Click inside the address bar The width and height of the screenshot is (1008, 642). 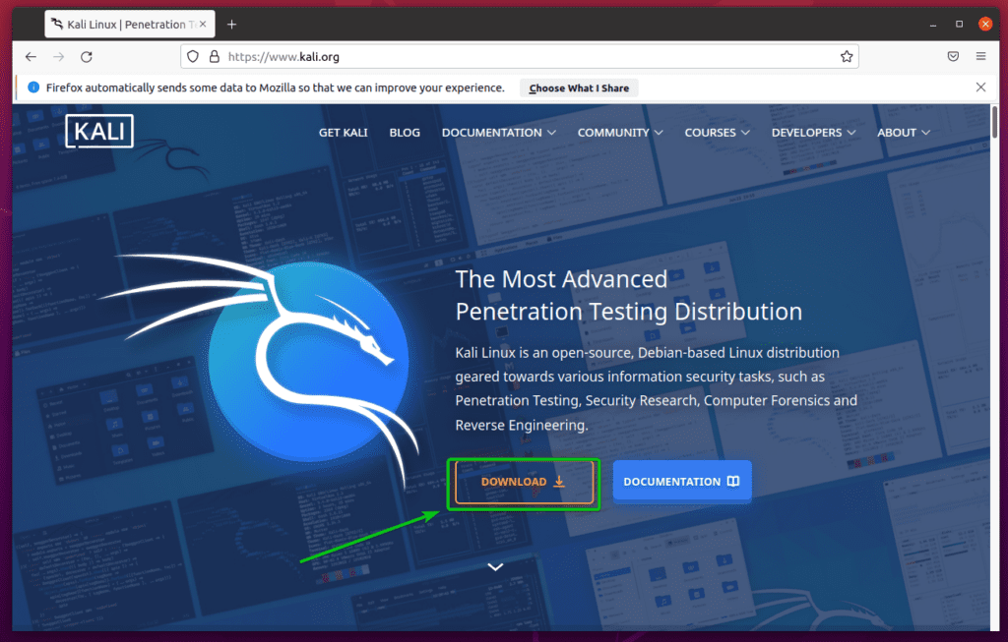coord(492,56)
